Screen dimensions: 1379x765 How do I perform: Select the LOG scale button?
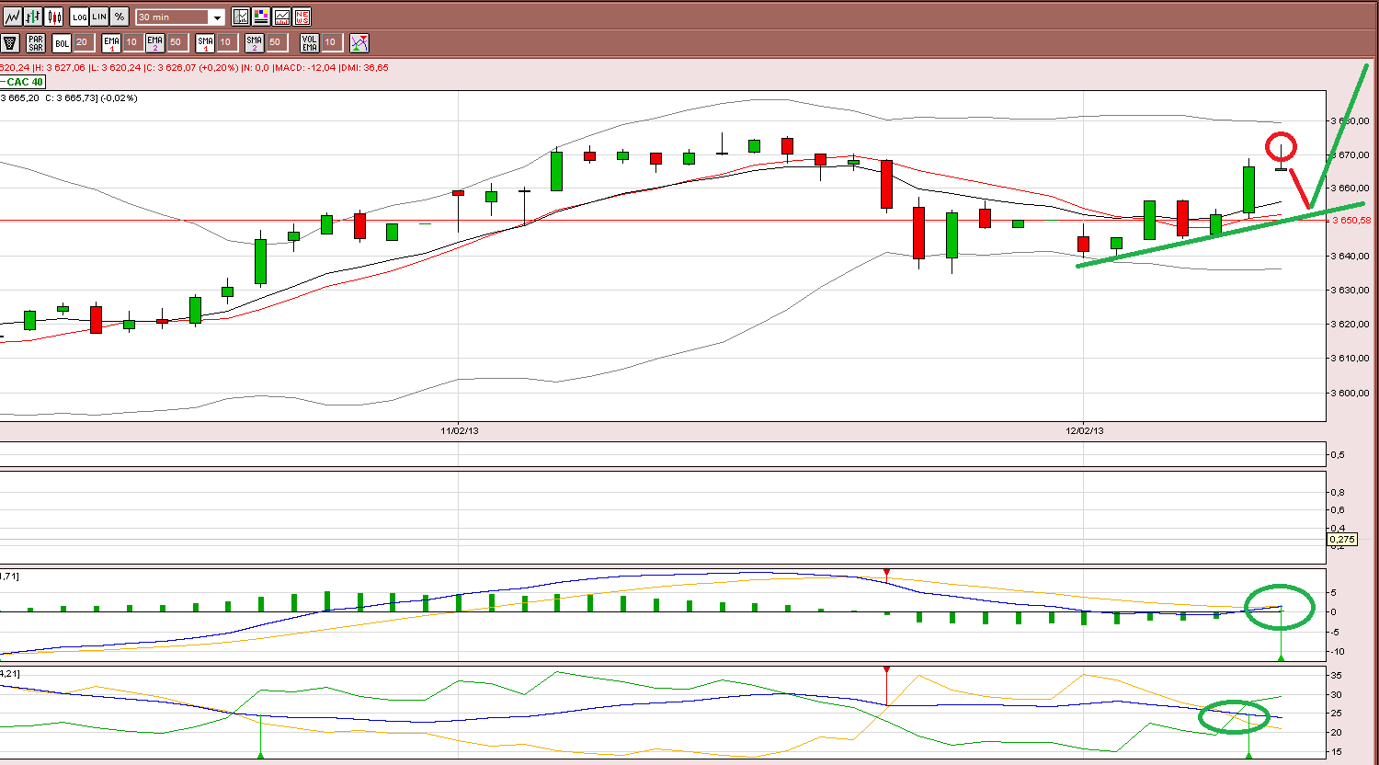tap(79, 17)
